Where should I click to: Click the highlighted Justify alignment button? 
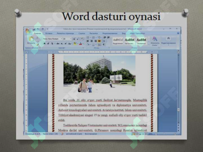[99, 41]
